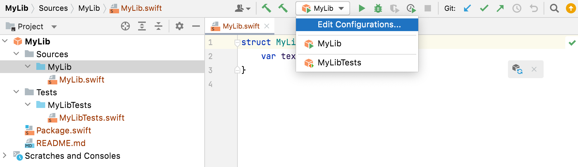Click Git push arrow icon
This screenshot has height=167, width=578.
500,8
